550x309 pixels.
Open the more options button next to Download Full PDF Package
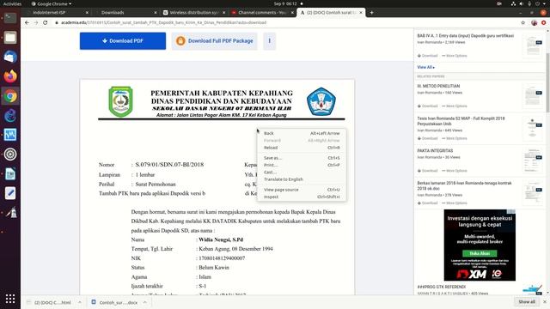tap(269, 41)
